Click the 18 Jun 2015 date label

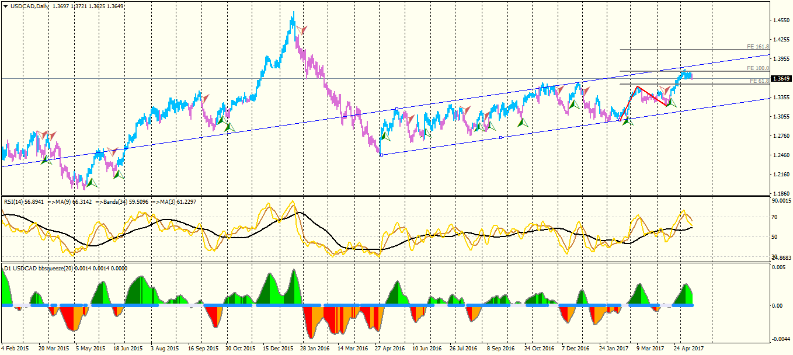coord(128,348)
